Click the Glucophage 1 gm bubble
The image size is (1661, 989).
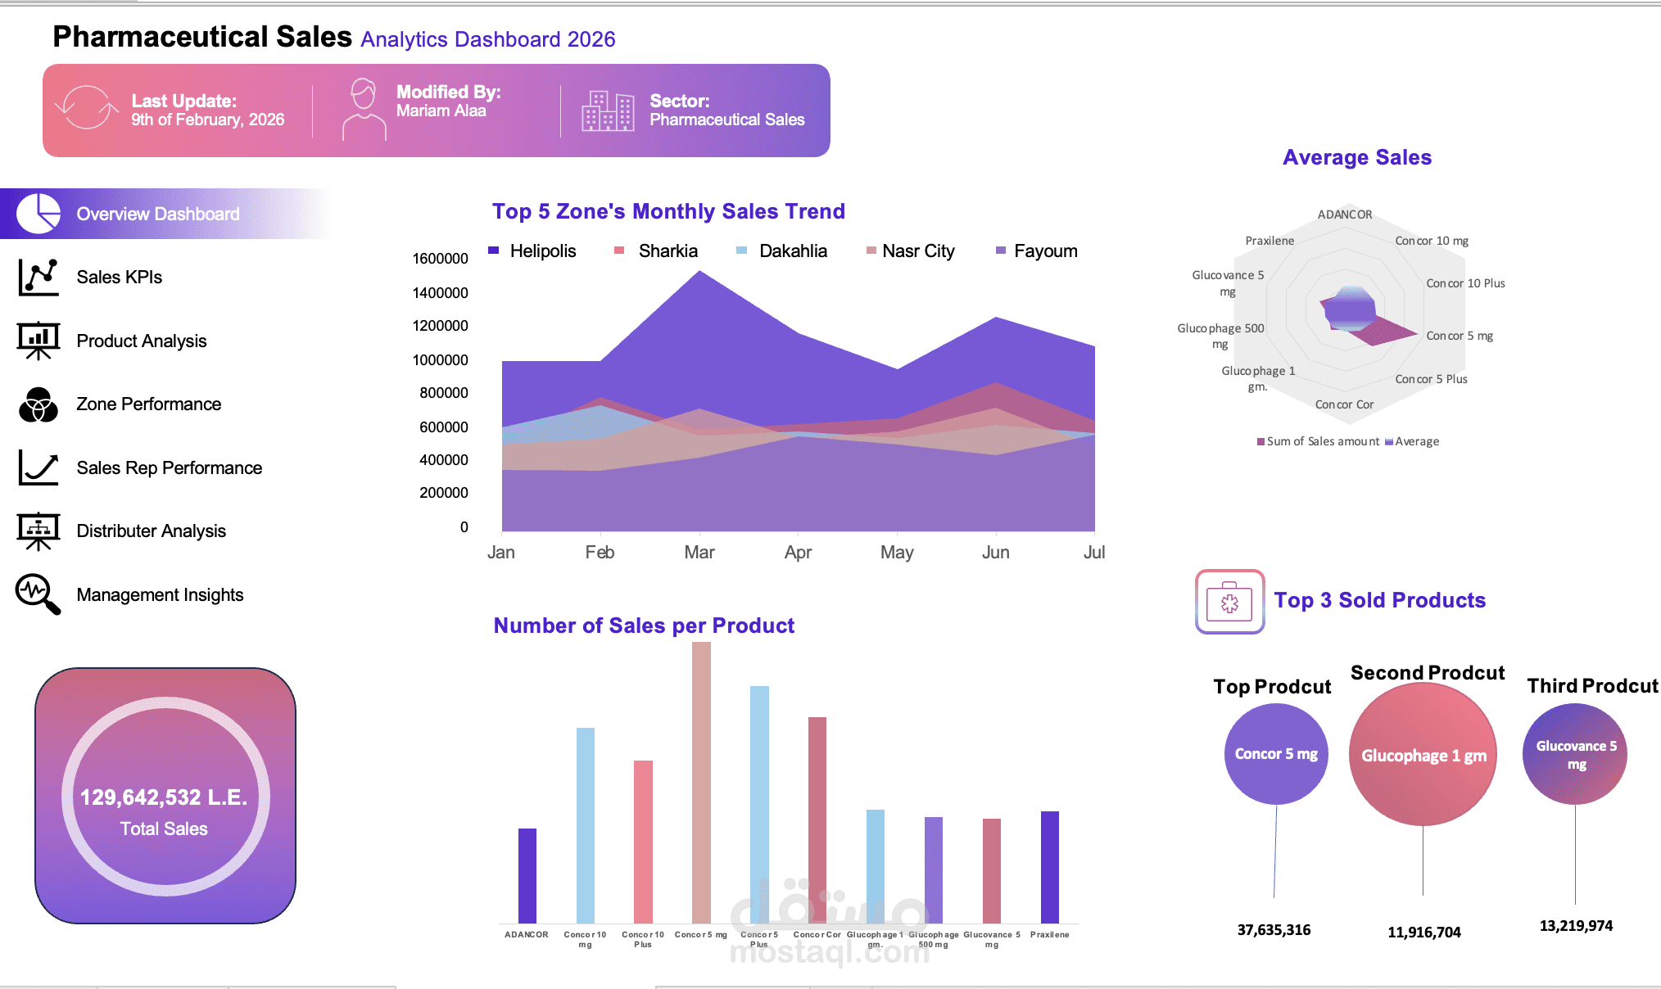point(1423,755)
